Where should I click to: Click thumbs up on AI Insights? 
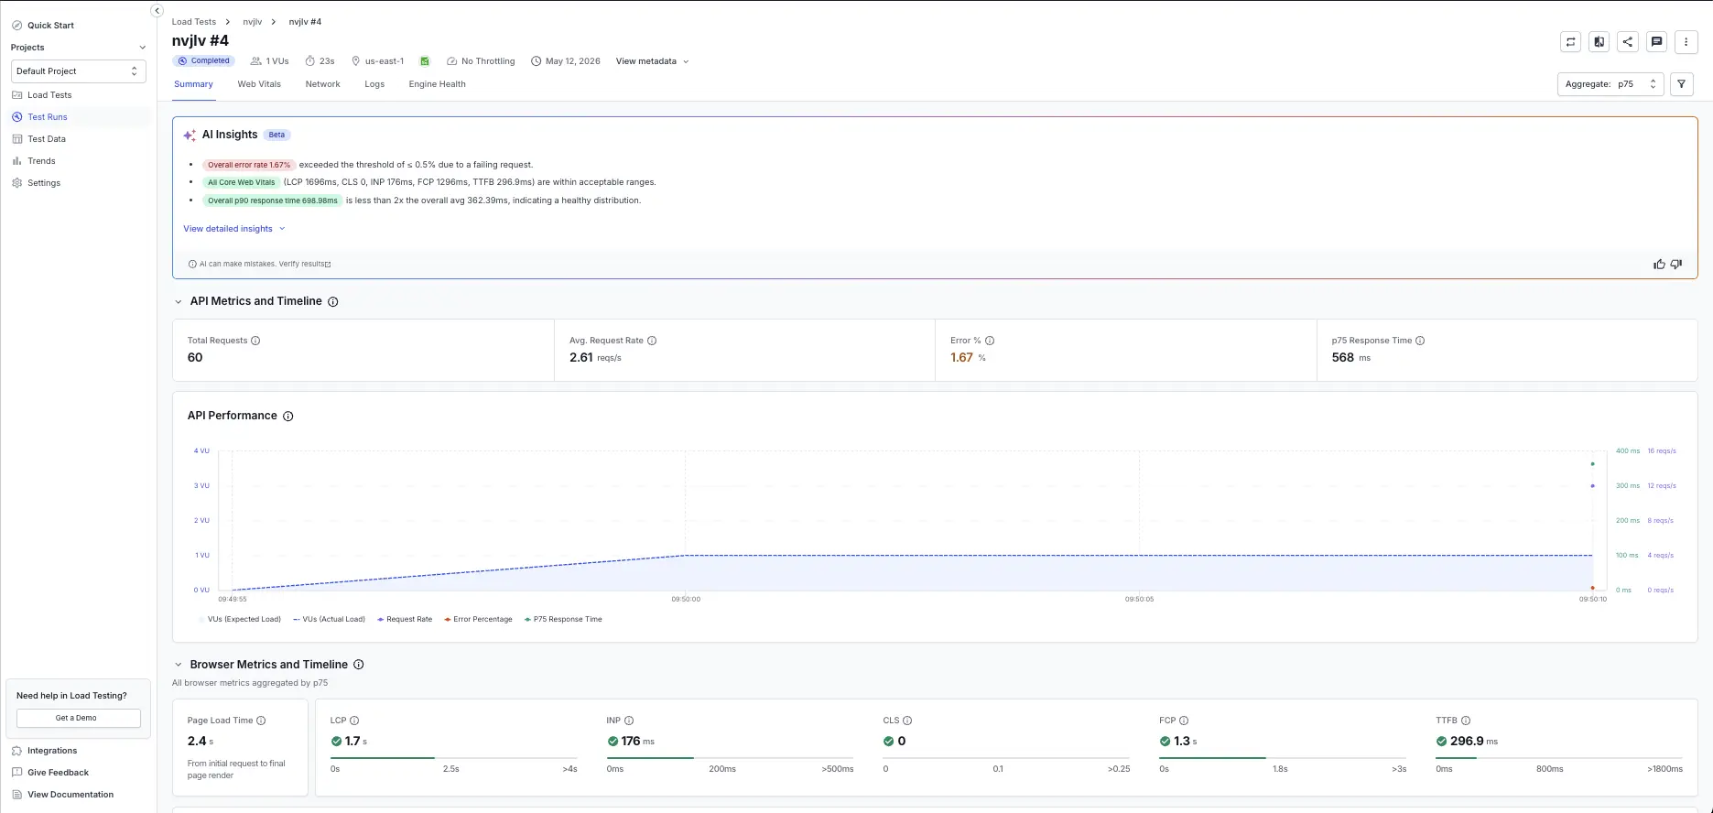(1659, 264)
